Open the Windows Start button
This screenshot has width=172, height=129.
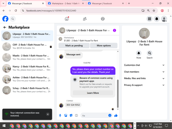pyautogui.click(x=4, y=126)
